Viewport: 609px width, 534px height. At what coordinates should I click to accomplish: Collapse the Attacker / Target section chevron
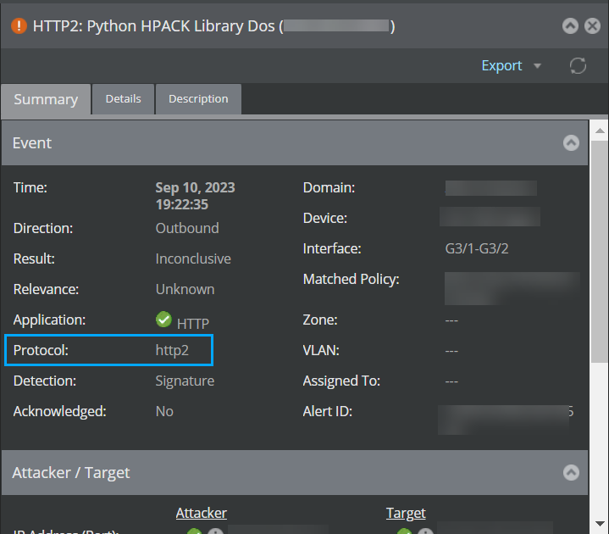(571, 472)
